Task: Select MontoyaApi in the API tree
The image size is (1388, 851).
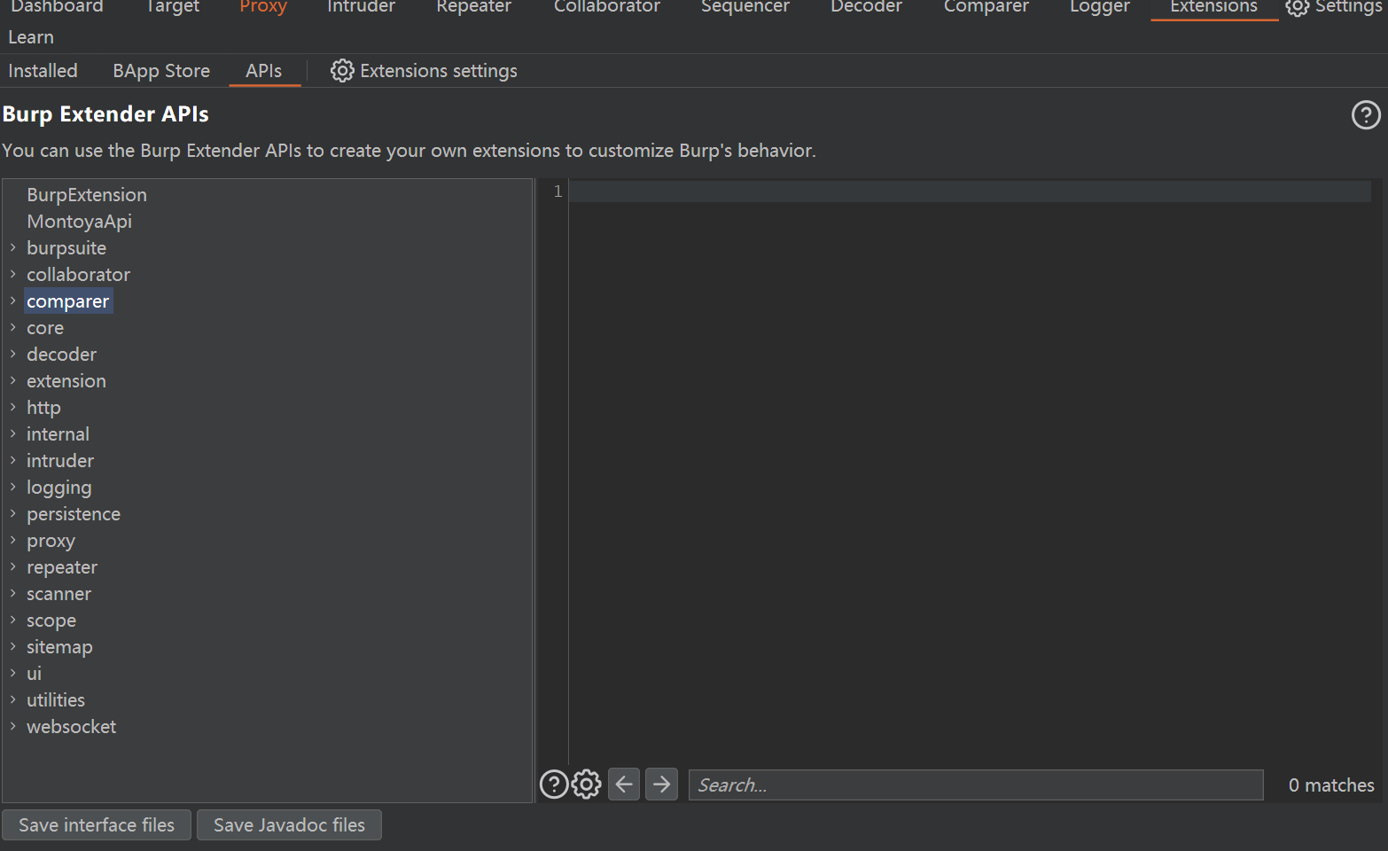Action: (x=79, y=222)
